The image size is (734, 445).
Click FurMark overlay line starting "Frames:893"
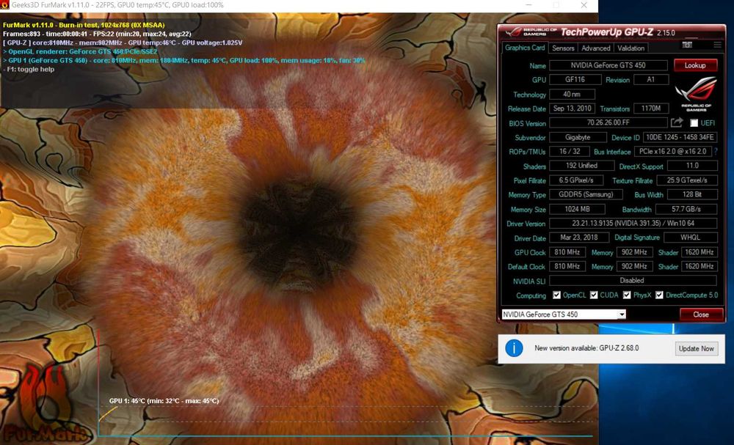click(97, 34)
